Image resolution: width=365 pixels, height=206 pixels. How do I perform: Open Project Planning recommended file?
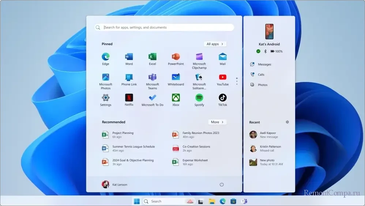[123, 135]
